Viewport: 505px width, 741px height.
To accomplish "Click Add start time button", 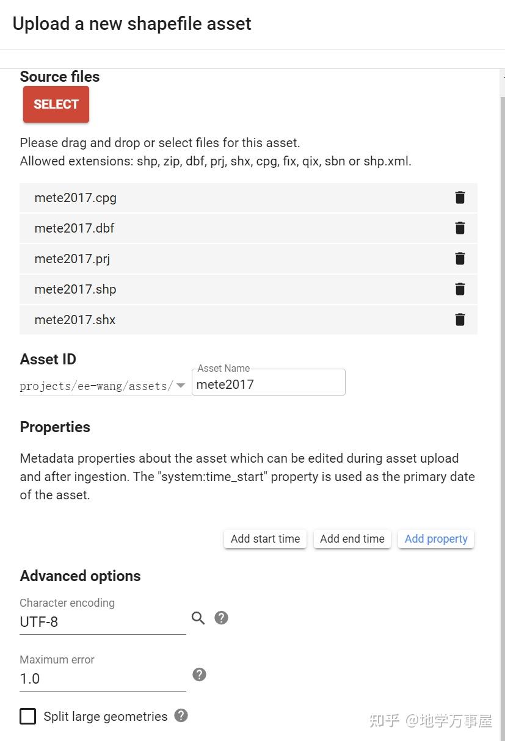I will click(265, 539).
